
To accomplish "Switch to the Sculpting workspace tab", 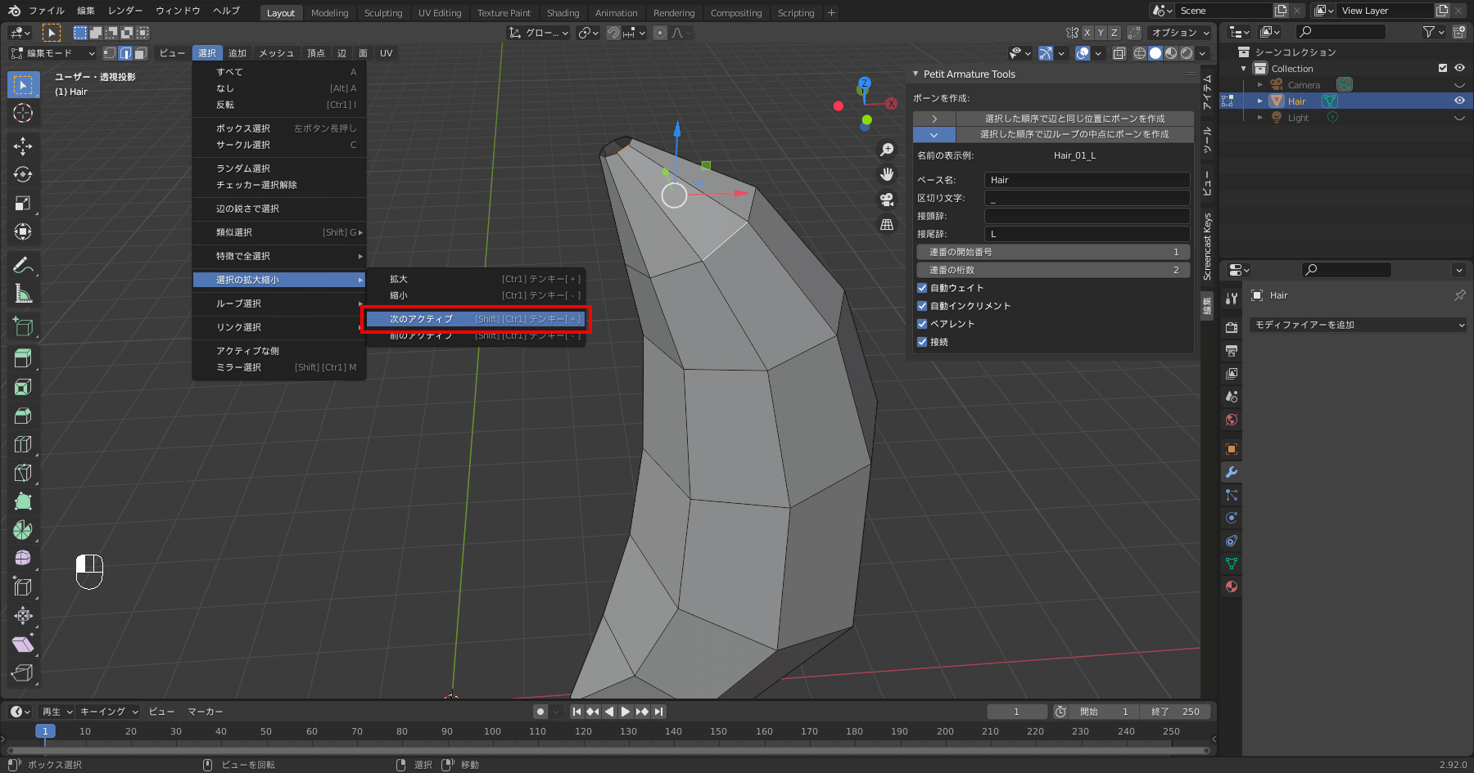I will click(x=382, y=13).
